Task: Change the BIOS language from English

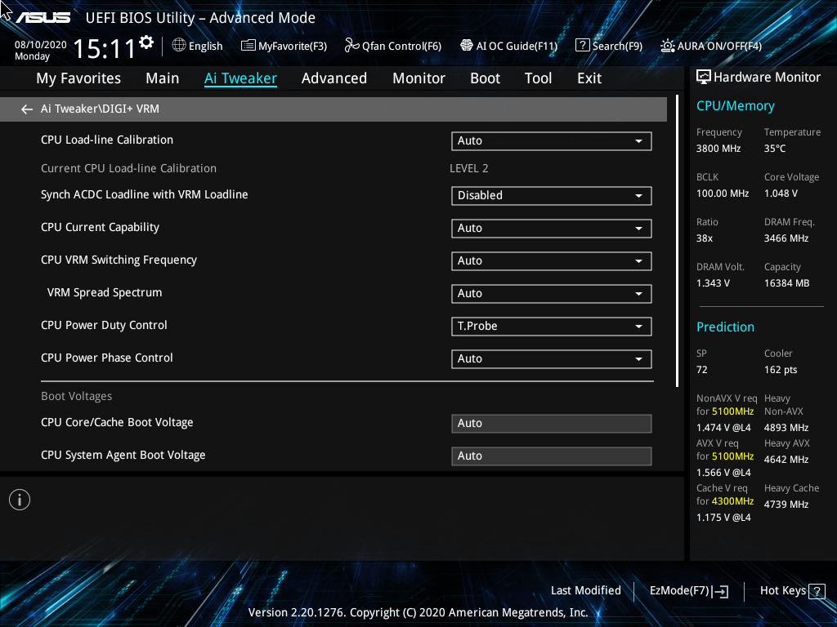Action: 197,46
